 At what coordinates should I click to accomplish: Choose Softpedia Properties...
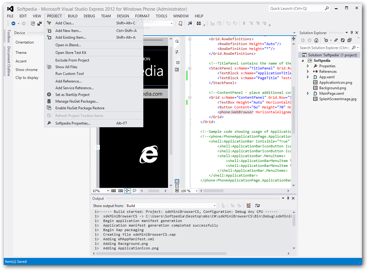pos(94,123)
